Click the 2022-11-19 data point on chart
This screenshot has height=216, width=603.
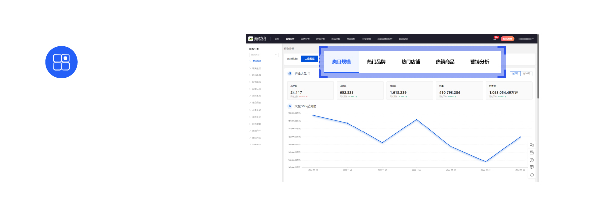click(x=313, y=115)
